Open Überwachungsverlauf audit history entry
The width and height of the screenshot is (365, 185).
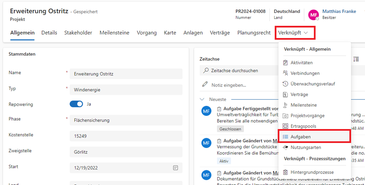pyautogui.click(x=312, y=84)
